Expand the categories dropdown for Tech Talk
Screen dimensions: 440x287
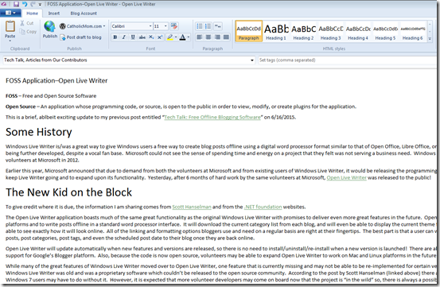click(252, 60)
